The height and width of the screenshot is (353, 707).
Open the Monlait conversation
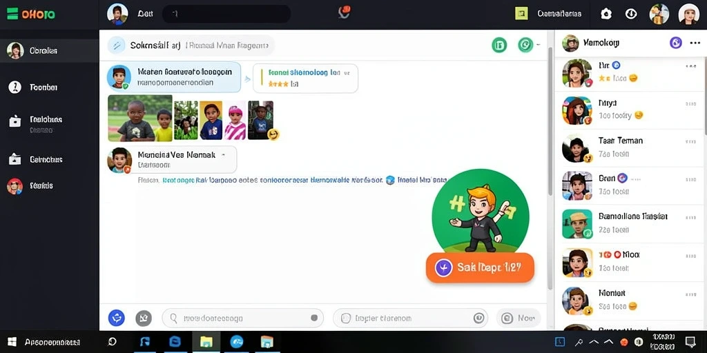[x=630, y=300]
